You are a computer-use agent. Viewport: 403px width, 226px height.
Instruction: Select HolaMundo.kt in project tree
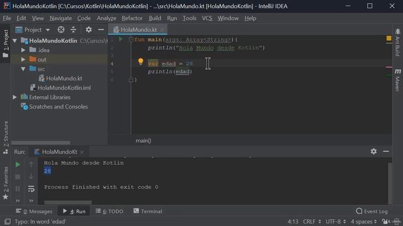click(x=64, y=78)
